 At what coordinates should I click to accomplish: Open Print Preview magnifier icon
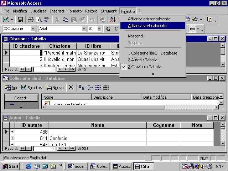pos(39,20)
